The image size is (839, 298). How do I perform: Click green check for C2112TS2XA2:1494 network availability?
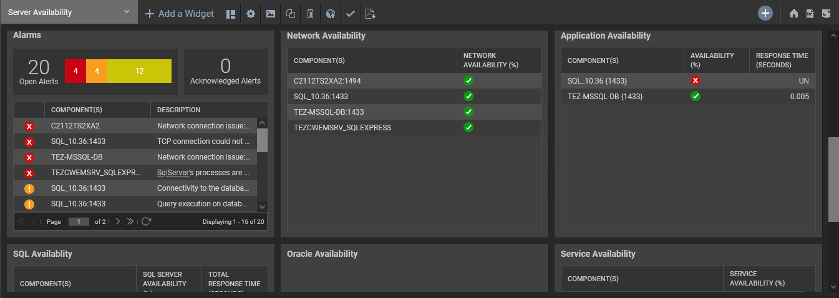[x=468, y=80]
